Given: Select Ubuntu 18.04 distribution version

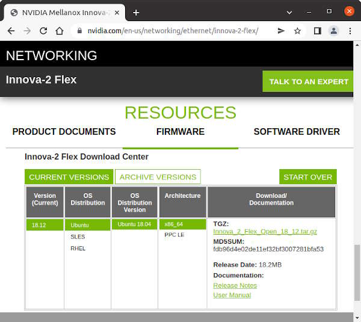Looking at the screenshot, I should (134, 224).
